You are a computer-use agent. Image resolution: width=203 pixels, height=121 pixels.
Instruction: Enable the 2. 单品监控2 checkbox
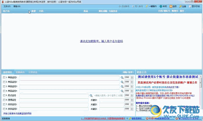tap(4, 82)
